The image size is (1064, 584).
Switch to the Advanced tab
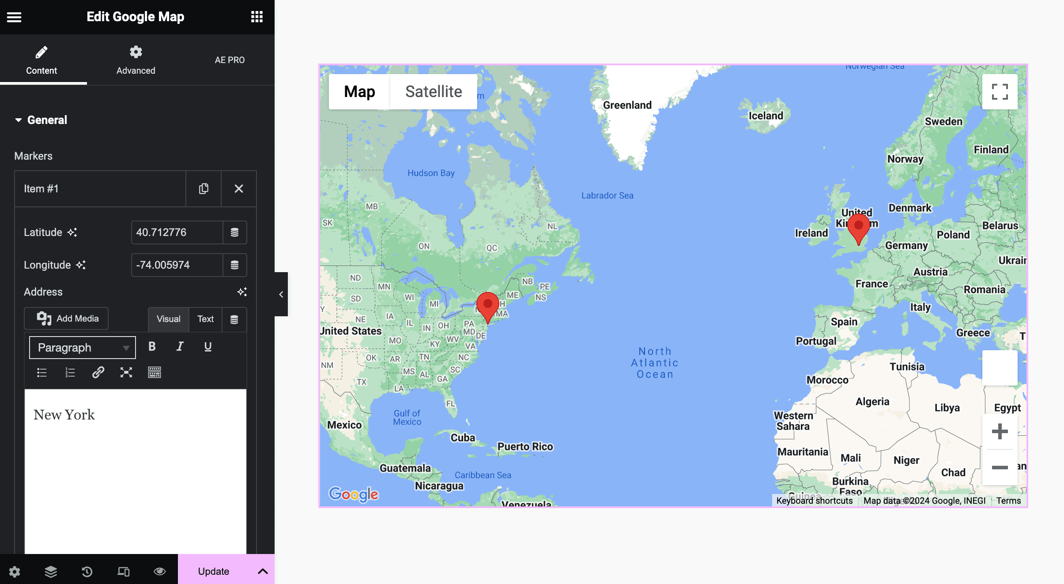click(136, 60)
